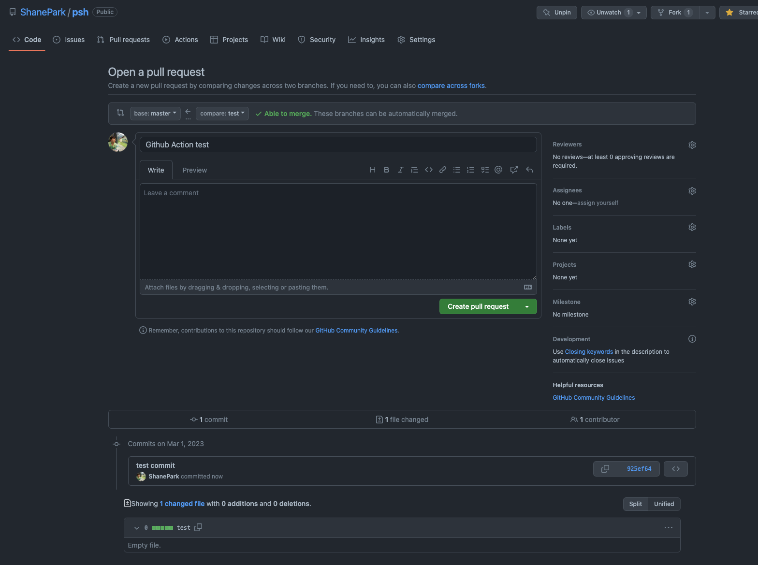The height and width of the screenshot is (565, 758).
Task: Click the Fork button
Action: (x=675, y=13)
